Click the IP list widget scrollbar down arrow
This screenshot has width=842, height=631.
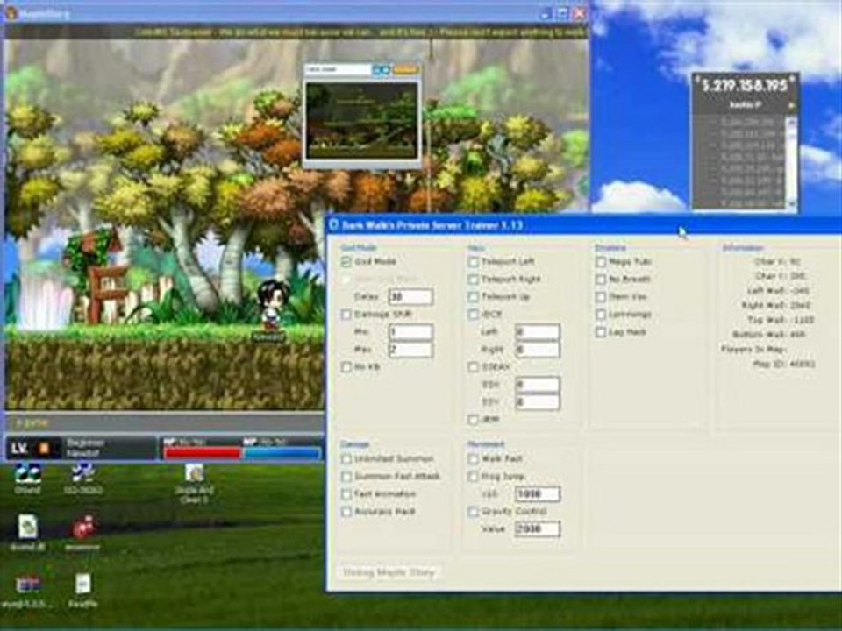tap(791, 204)
